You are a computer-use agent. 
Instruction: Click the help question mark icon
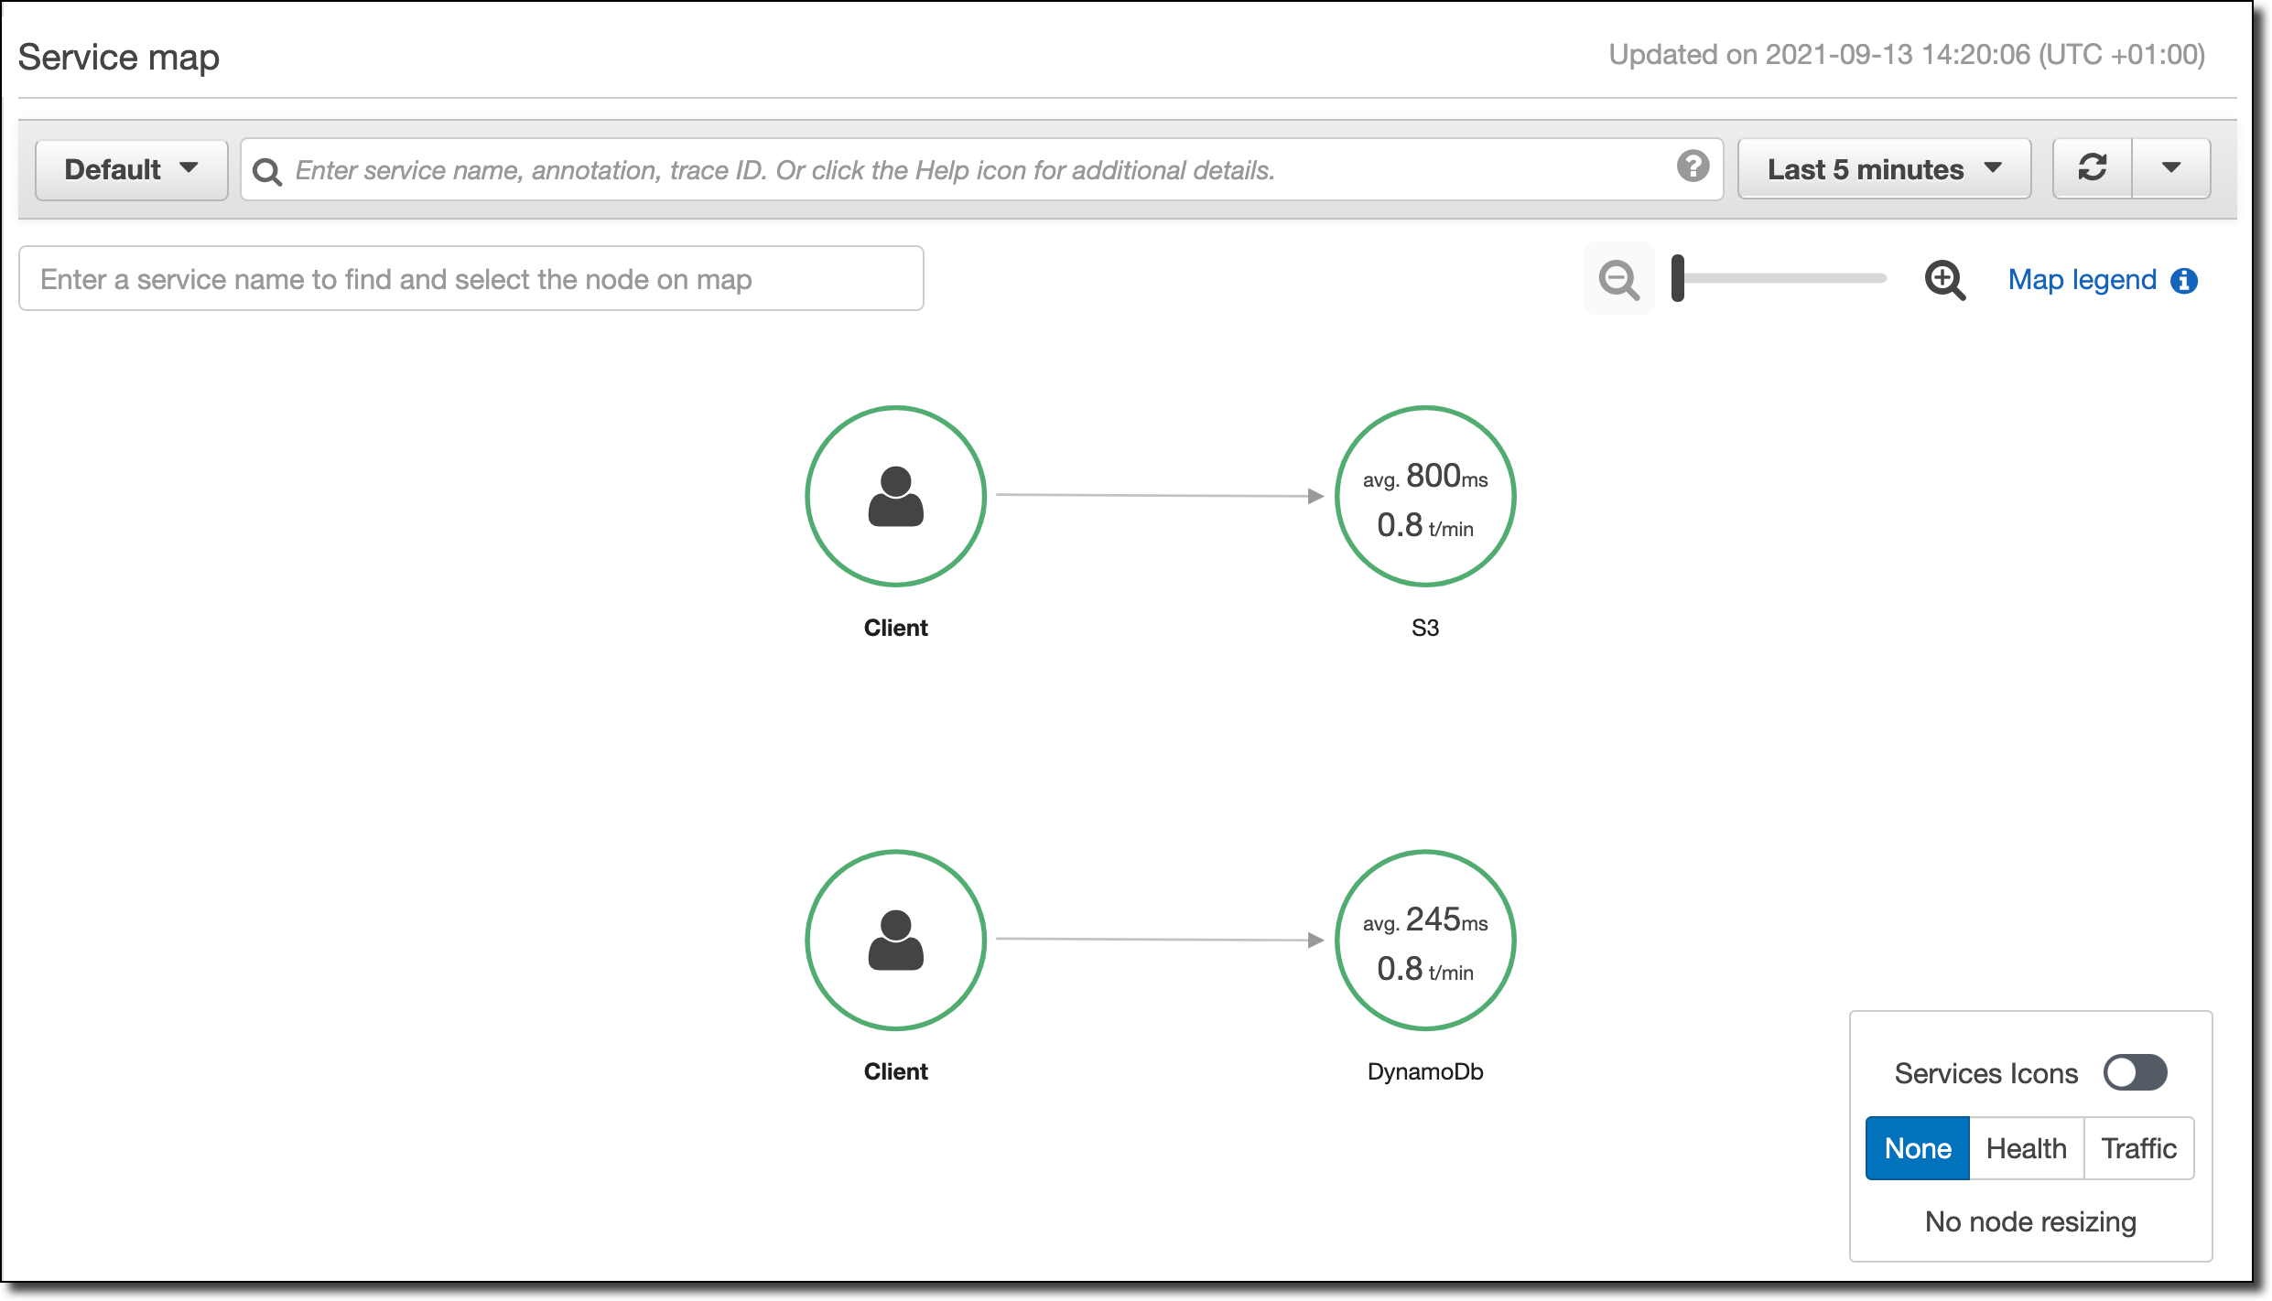click(x=1693, y=167)
